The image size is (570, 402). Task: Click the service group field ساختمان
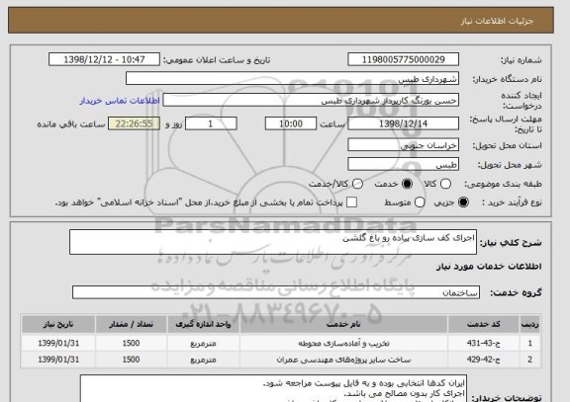click(276, 292)
